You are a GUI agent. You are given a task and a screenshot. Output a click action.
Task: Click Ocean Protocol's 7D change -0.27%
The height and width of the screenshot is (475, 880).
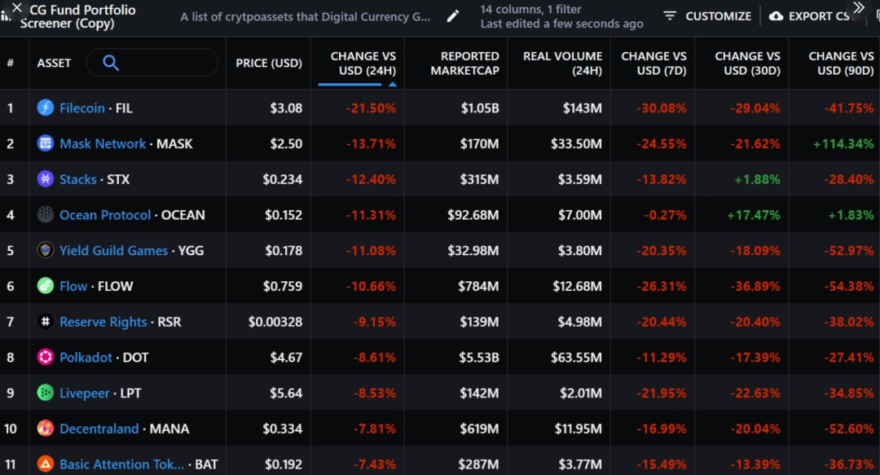[x=665, y=215]
